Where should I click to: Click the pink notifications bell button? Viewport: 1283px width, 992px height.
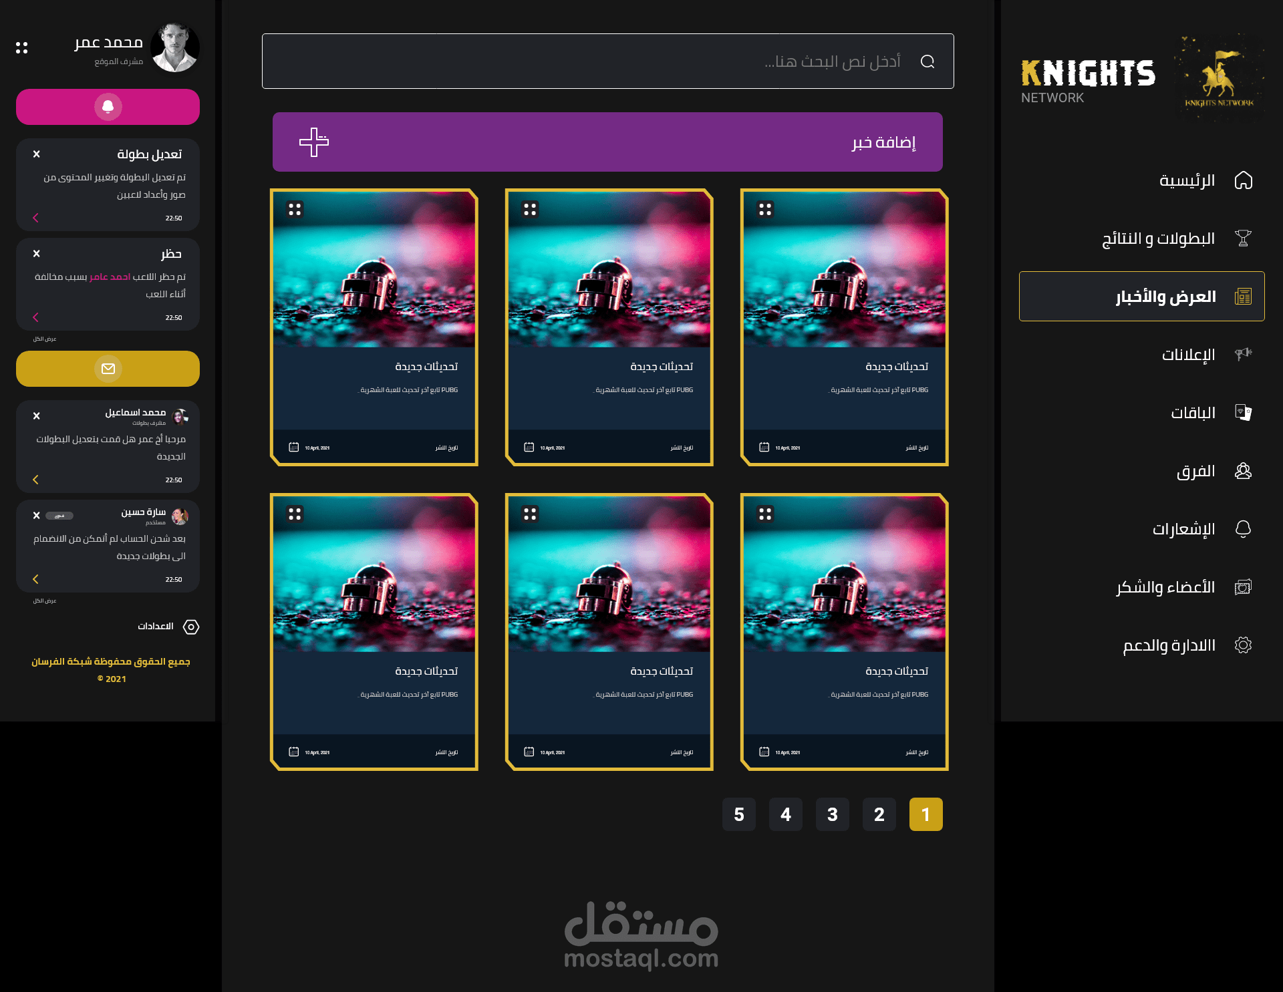tap(108, 107)
